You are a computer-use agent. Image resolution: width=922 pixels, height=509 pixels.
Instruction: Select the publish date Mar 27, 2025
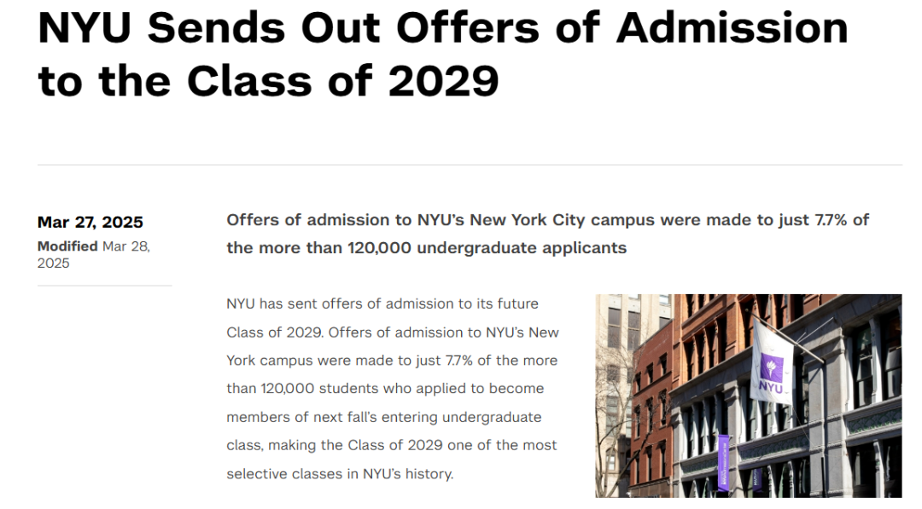coord(90,223)
